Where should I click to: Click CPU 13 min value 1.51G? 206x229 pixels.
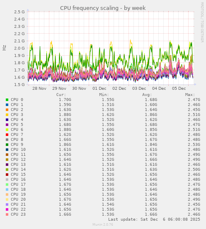[108, 165]
